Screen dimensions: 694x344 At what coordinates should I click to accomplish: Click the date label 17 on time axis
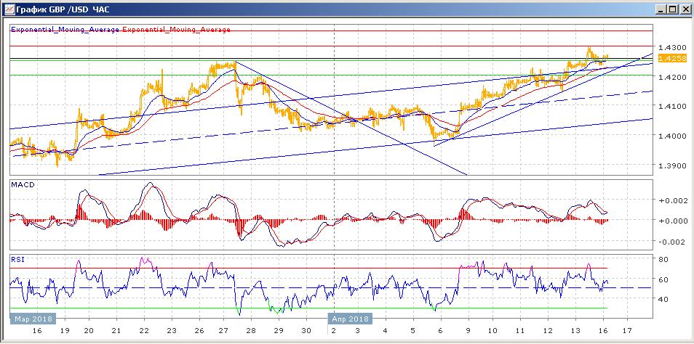[627, 331]
